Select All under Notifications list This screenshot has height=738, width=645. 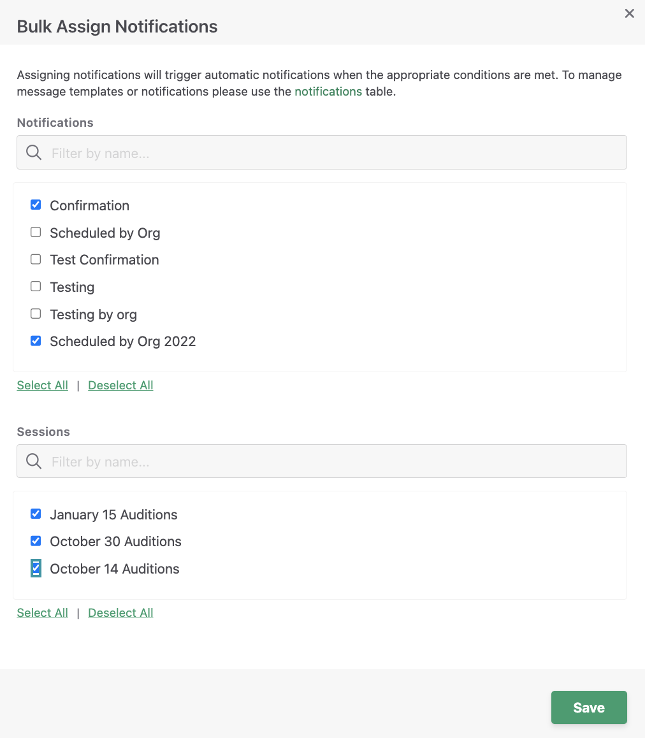(42, 385)
